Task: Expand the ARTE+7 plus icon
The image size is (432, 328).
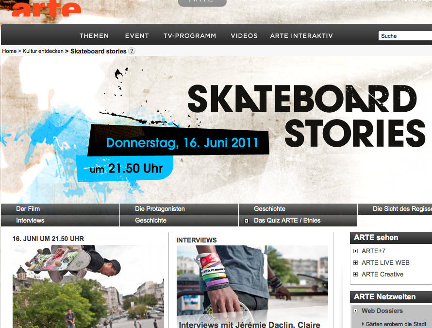Action: pos(355,251)
